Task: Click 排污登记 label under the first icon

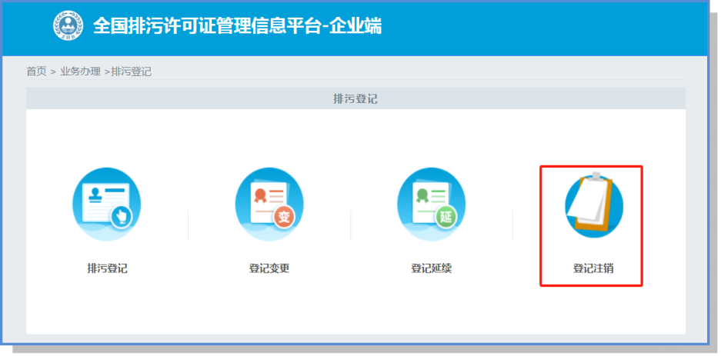Action: 107,268
